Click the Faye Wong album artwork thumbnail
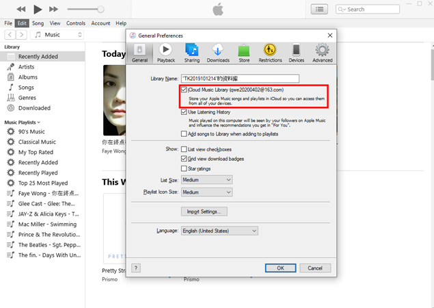Screen dimensions: 434x308 [x=114, y=100]
